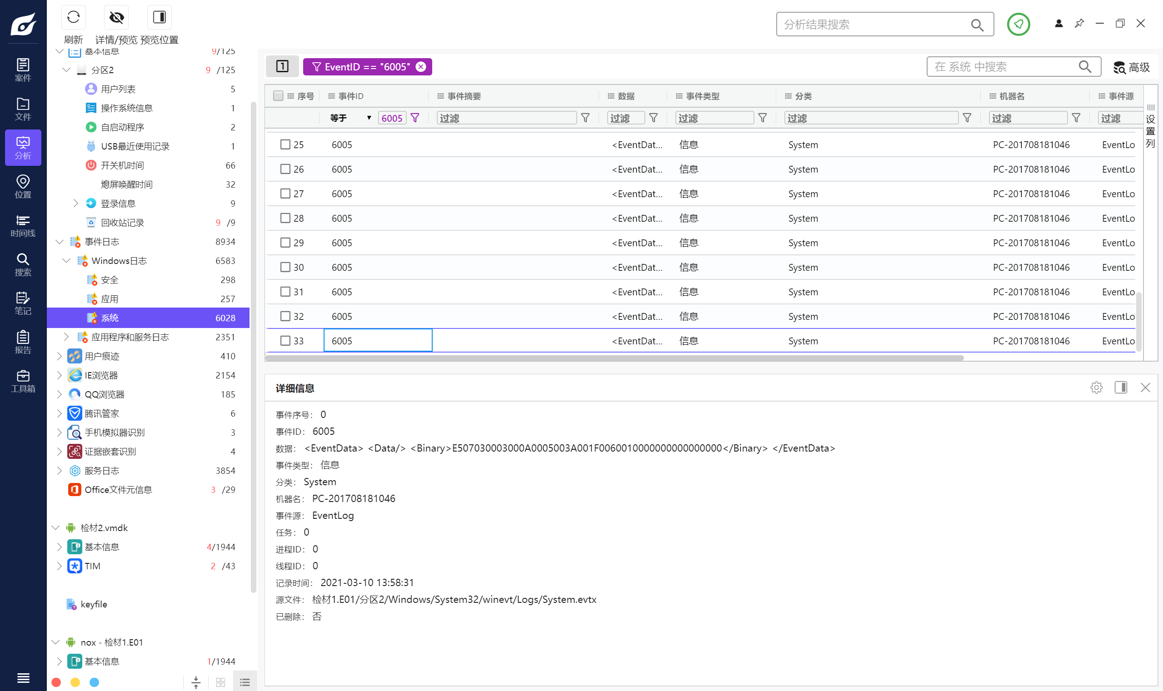Screen dimensions: 1163x691
Task: Open the Toolbox (工具箱) sidebar icon
Action: click(x=23, y=381)
